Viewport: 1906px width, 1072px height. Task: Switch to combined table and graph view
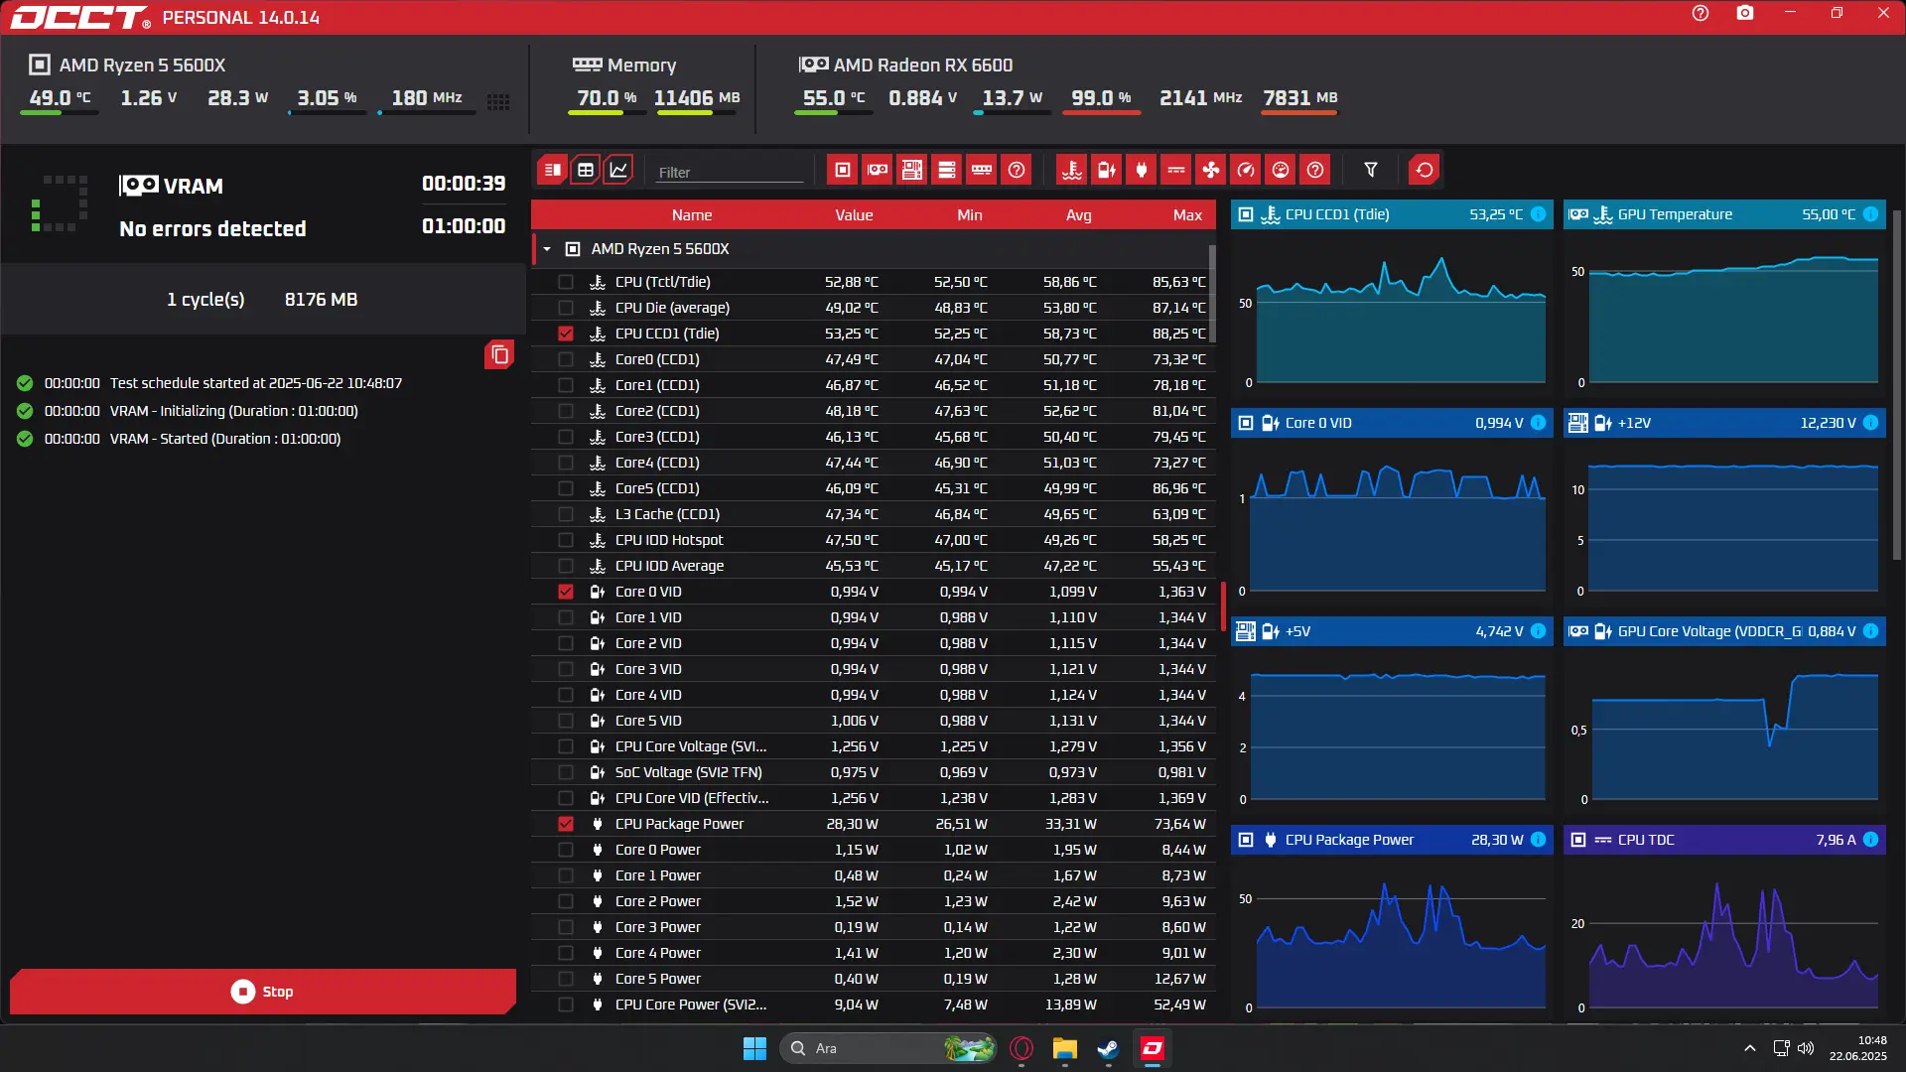[553, 170]
